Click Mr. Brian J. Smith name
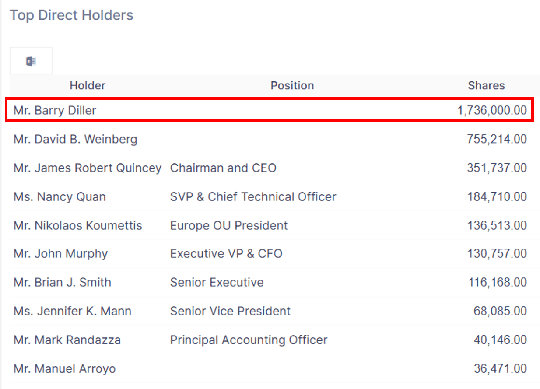The height and width of the screenshot is (389, 540). coord(62,282)
